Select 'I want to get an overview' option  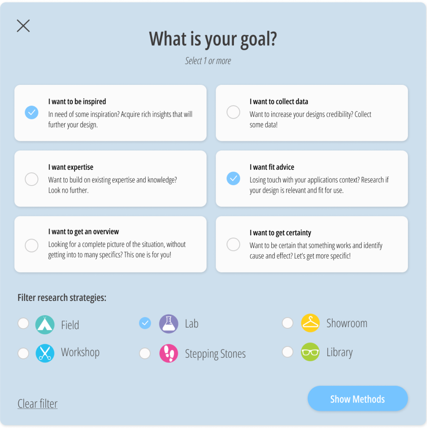[x=111, y=244]
